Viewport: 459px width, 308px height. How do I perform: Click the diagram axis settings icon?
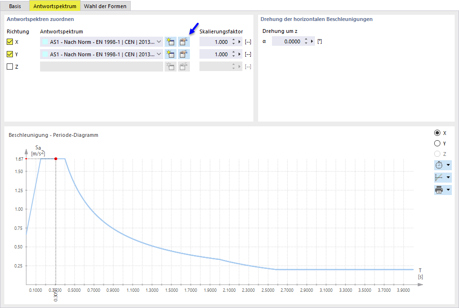click(439, 177)
